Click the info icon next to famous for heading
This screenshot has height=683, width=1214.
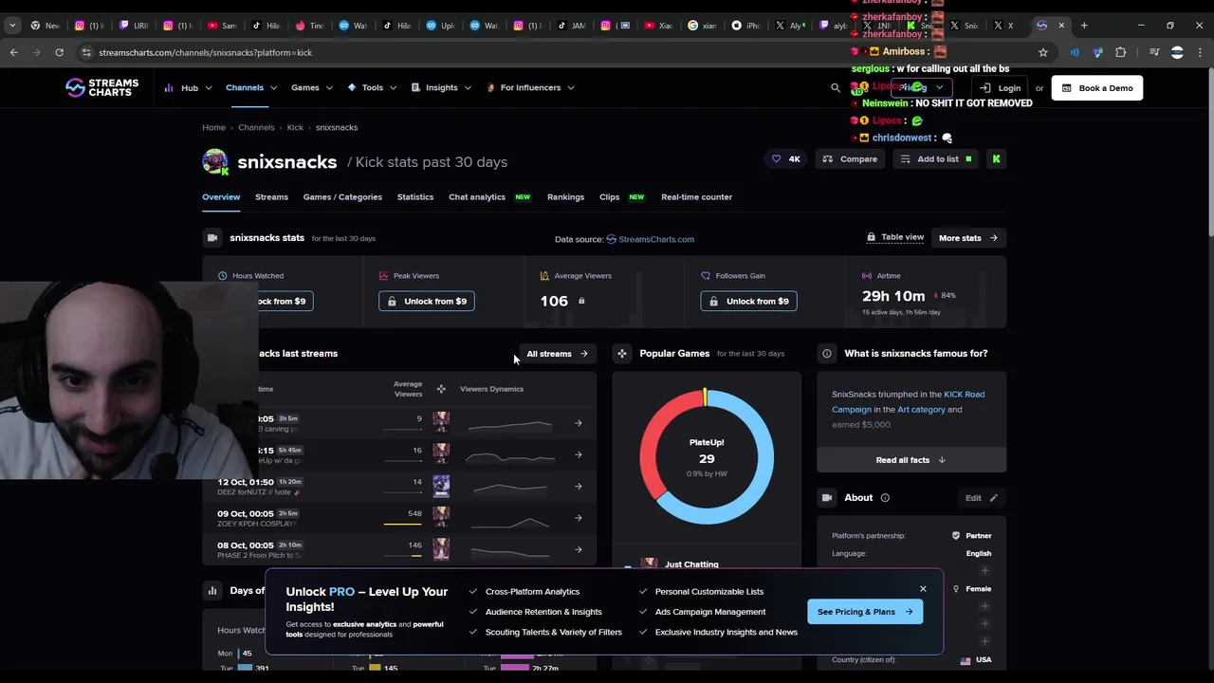827,354
